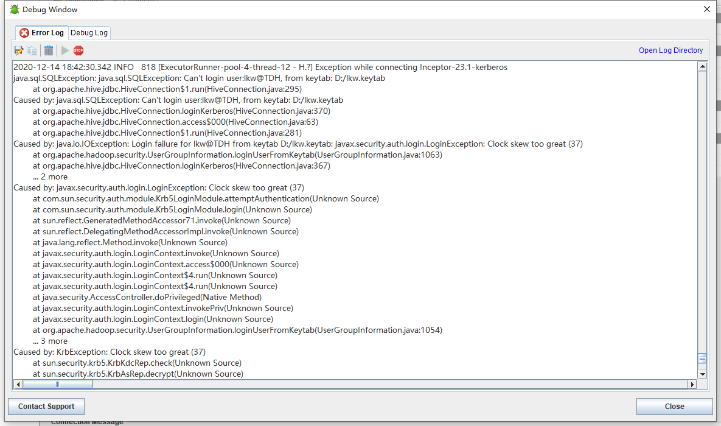This screenshot has width=721, height=426.
Task: Click the horizontal scrollbar thumb
Action: point(57,385)
